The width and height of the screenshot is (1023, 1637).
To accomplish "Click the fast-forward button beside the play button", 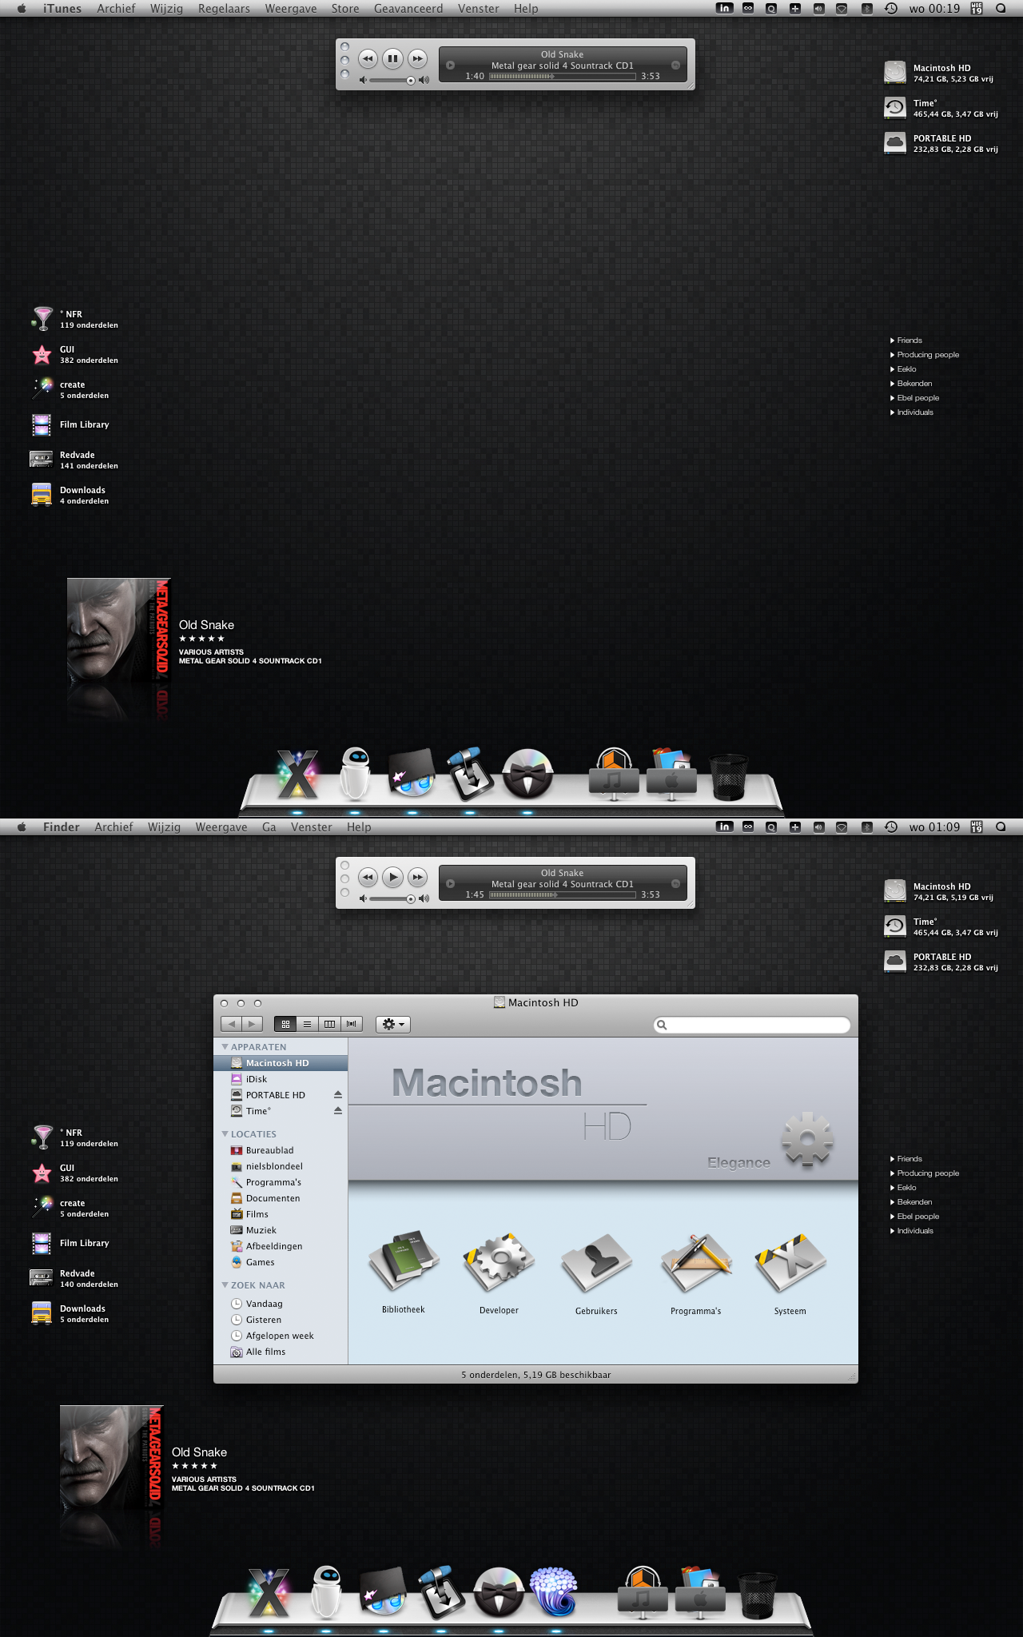I will click(x=417, y=877).
